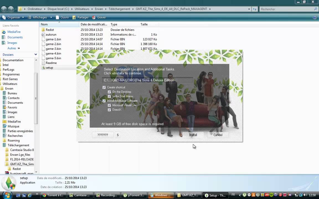The height and width of the screenshot is (199, 319).
Task: Switch to Recording taskbar button
Action: click(x=107, y=195)
